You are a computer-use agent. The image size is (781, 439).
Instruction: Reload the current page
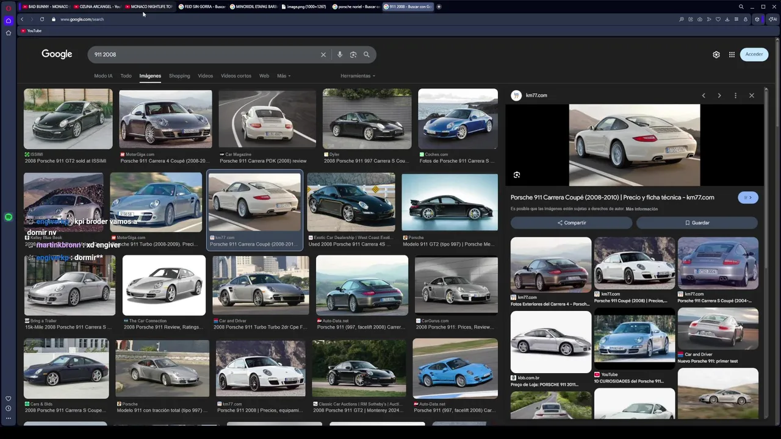pos(41,19)
